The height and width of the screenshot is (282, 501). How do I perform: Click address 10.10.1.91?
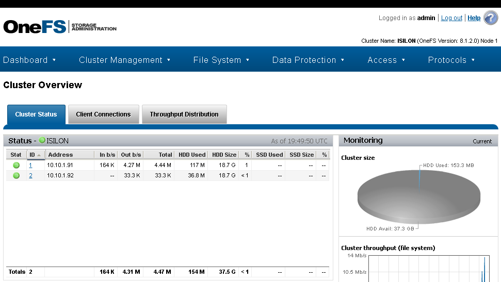[x=60, y=165]
